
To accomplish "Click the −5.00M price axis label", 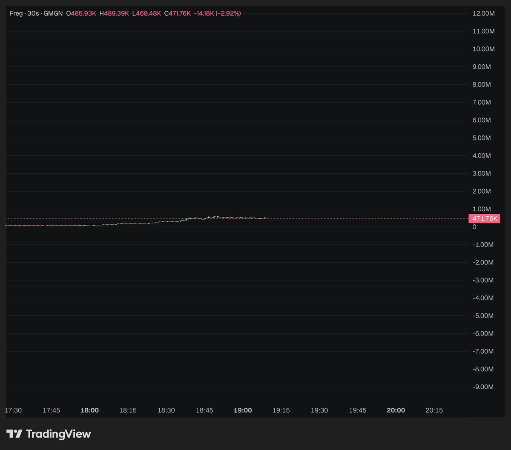I will (x=483, y=315).
